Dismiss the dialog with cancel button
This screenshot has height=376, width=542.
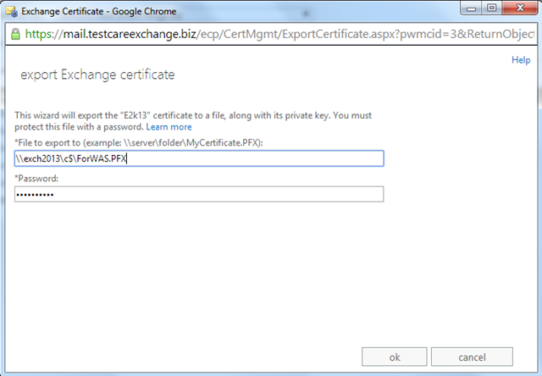pyautogui.click(x=472, y=357)
